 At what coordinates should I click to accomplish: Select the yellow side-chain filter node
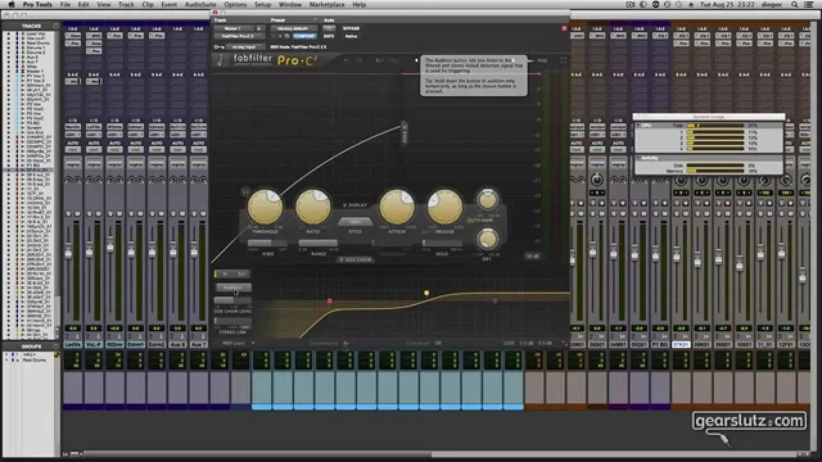[426, 293]
